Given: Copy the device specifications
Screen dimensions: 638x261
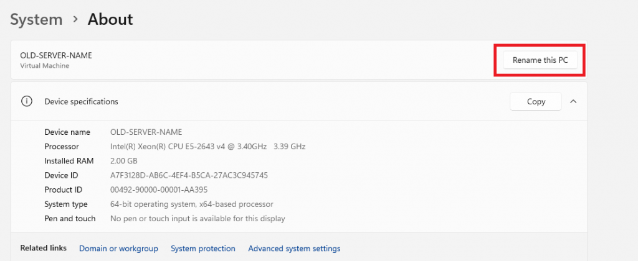Looking at the screenshot, I should pos(535,101).
